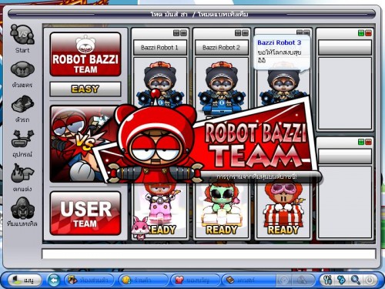
Task: Open the menu button in bottom bar
Action: [x=25, y=280]
